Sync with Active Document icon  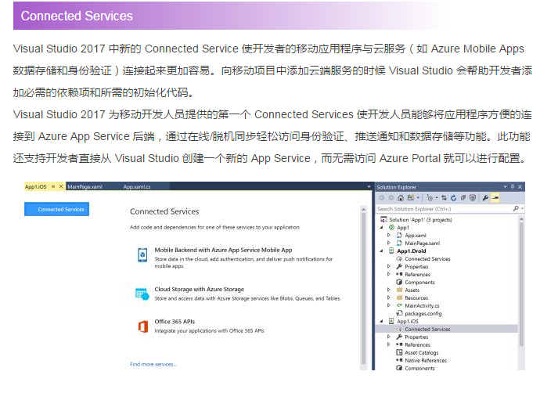[x=444, y=198]
